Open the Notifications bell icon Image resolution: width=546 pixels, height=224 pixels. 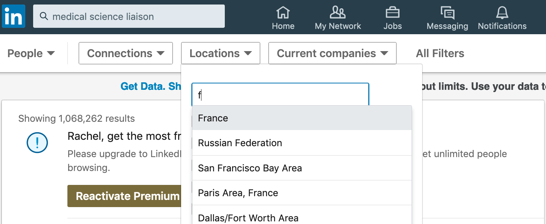pyautogui.click(x=502, y=13)
